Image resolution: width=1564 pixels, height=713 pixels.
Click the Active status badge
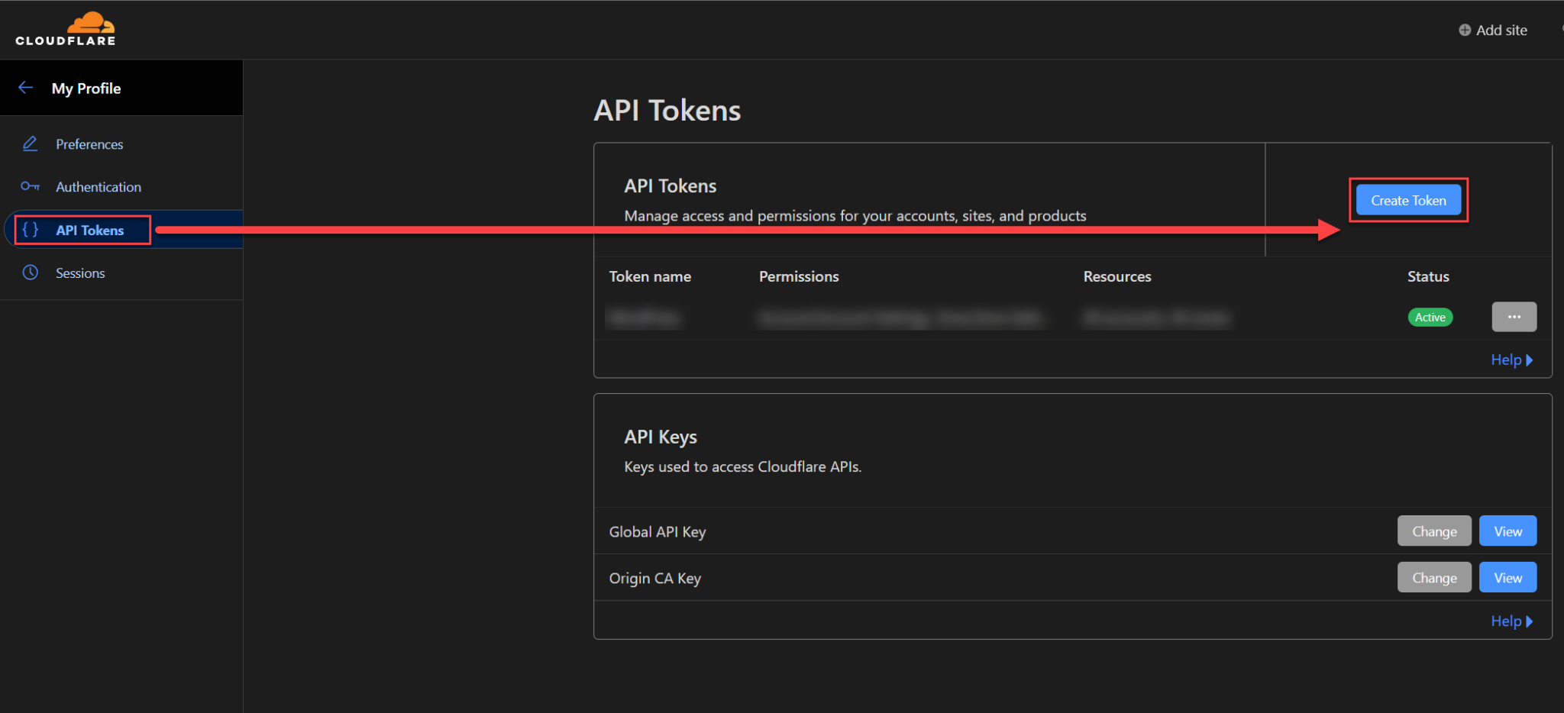coord(1430,317)
